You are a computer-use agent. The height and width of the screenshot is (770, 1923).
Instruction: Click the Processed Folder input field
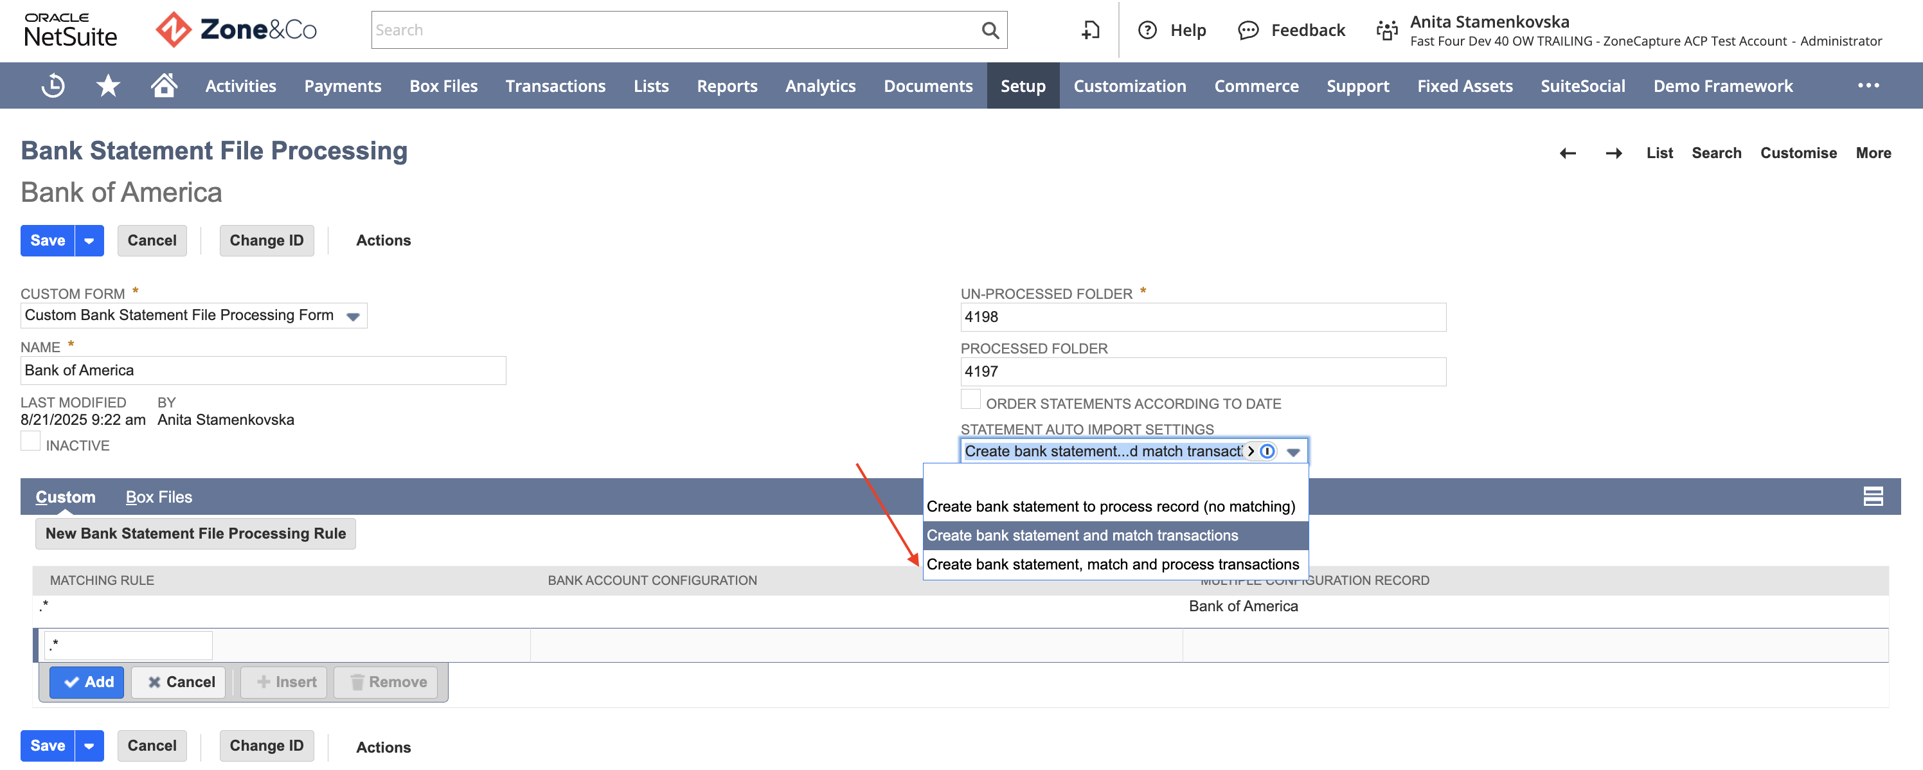click(x=1203, y=372)
